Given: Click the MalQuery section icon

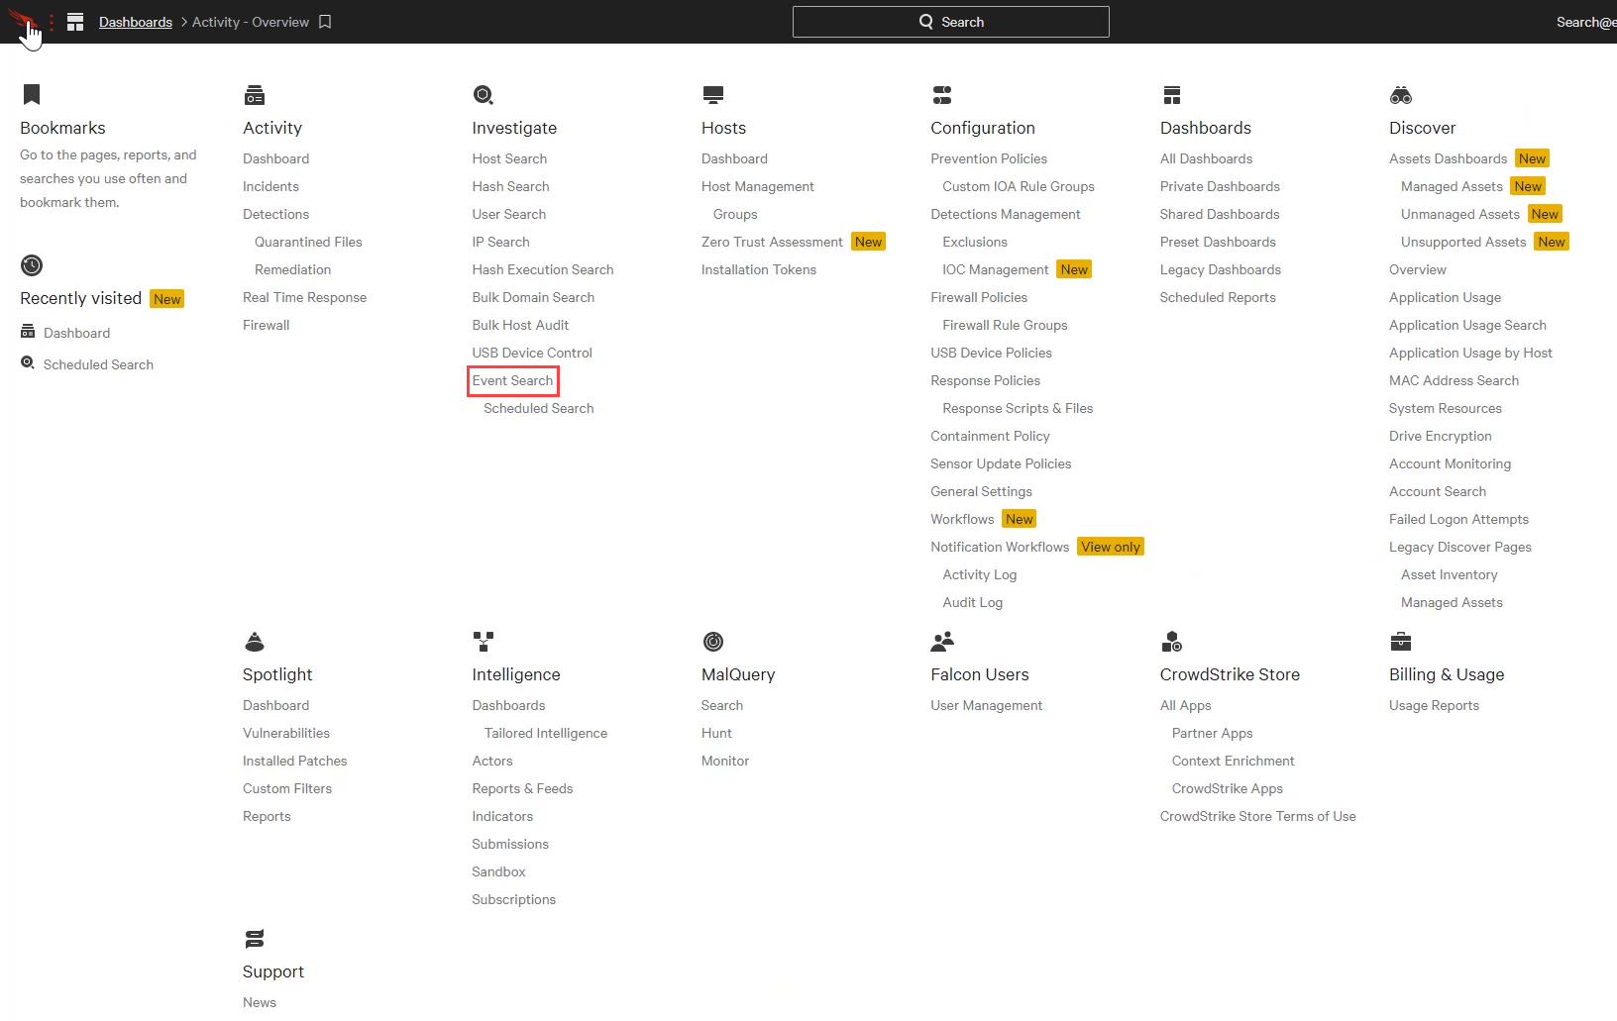Looking at the screenshot, I should pyautogui.click(x=713, y=642).
